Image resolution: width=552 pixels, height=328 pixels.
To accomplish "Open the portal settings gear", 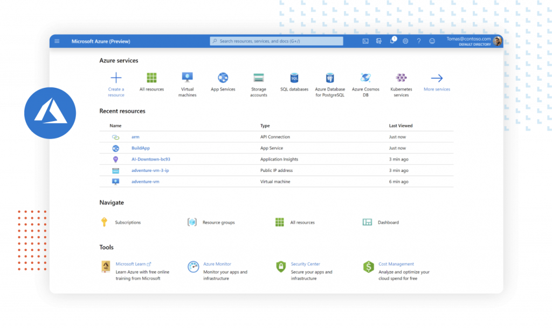I will pos(406,41).
